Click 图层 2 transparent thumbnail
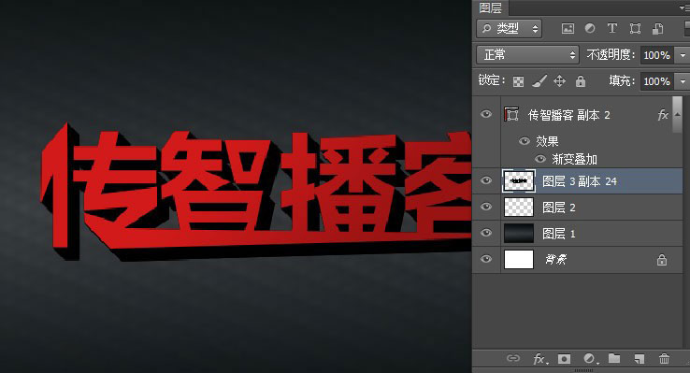The height and width of the screenshot is (373, 690). [x=519, y=207]
